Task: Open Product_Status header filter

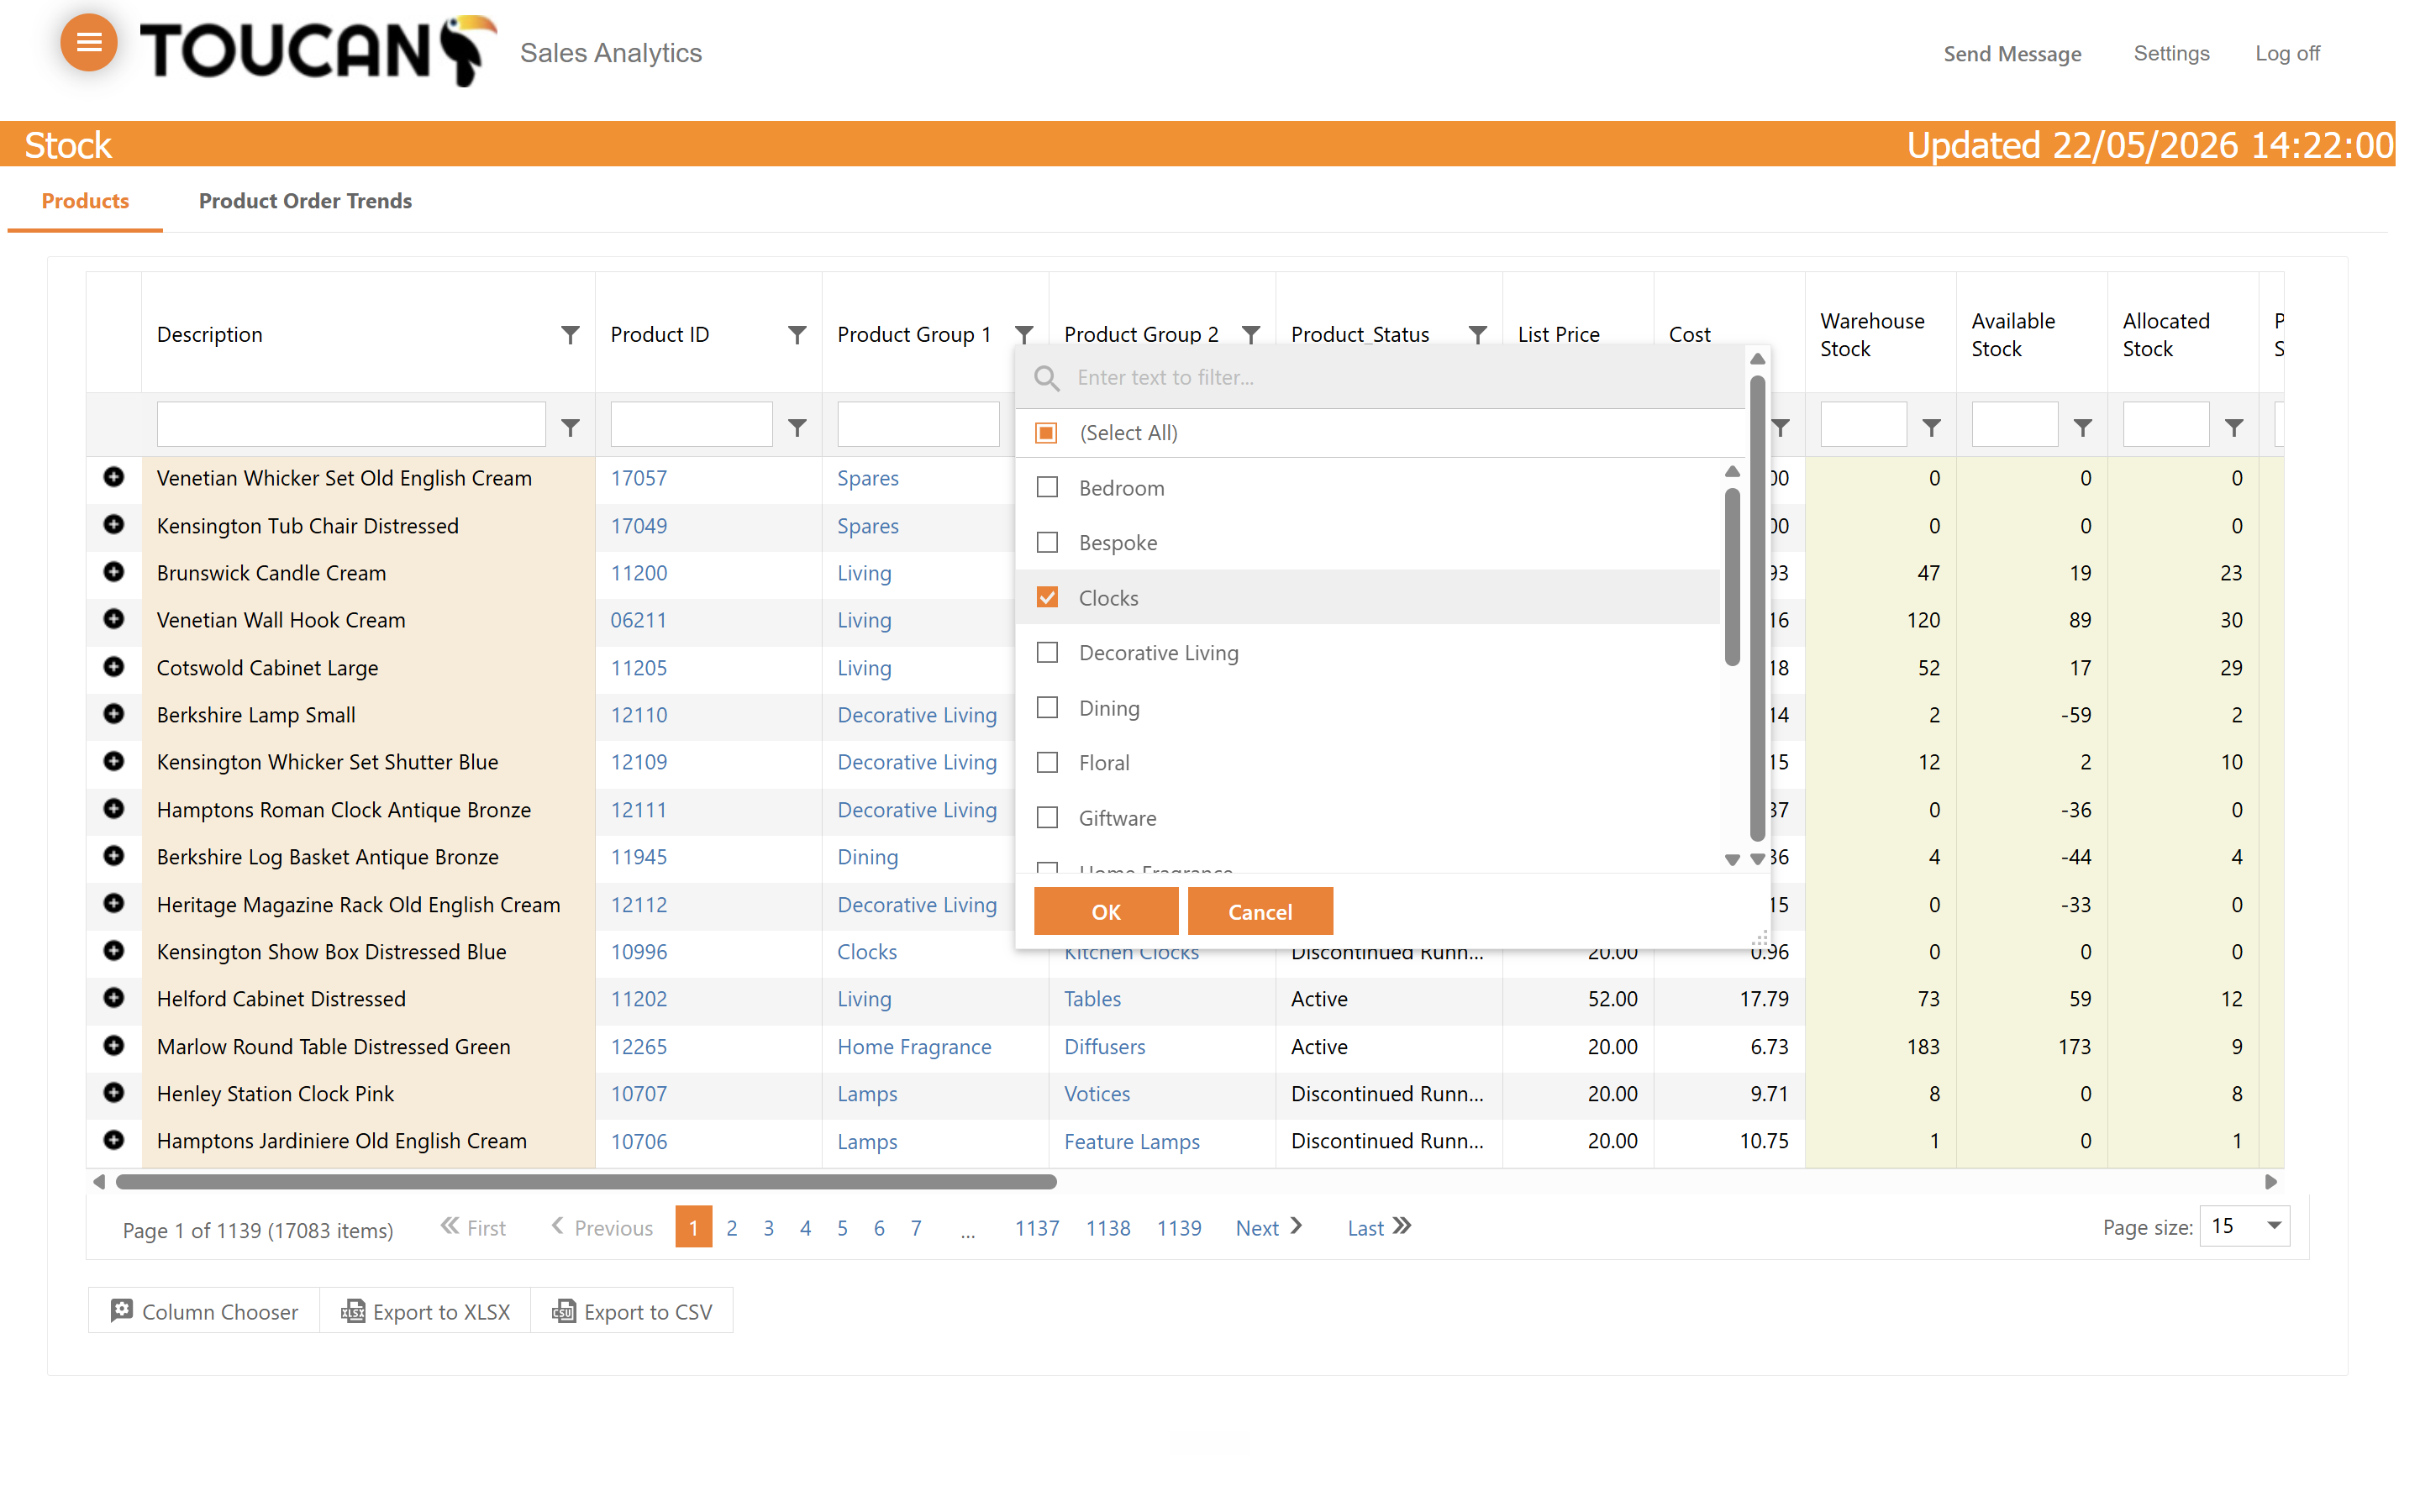Action: click(x=1478, y=334)
